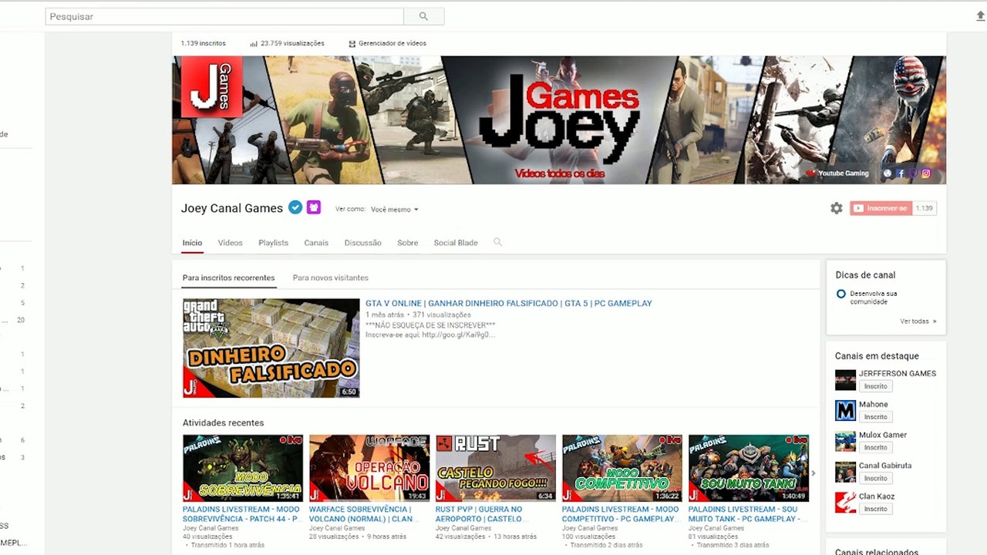
Task: Click the 1.139 inscritos link
Action: [204, 44]
